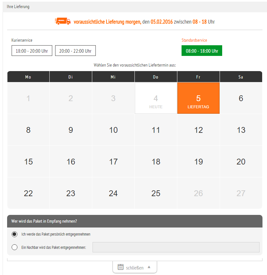The image size is (267, 275).
Task: Choose day 12 in the calendar
Action: click(x=198, y=130)
